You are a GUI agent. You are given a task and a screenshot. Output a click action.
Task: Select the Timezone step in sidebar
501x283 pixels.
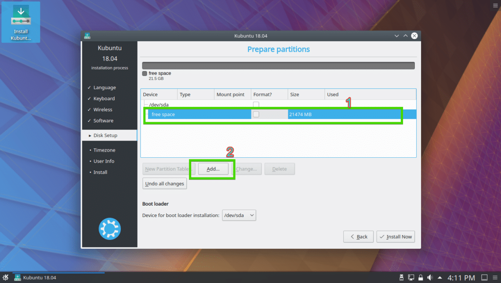click(104, 150)
